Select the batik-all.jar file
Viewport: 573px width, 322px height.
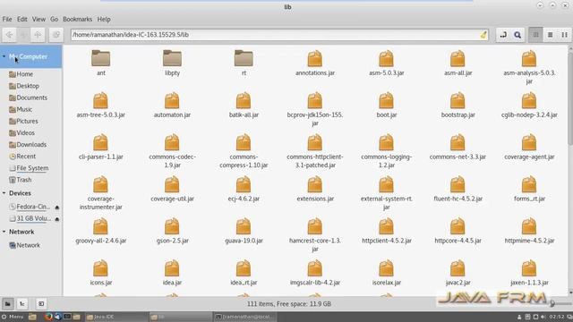click(x=244, y=105)
